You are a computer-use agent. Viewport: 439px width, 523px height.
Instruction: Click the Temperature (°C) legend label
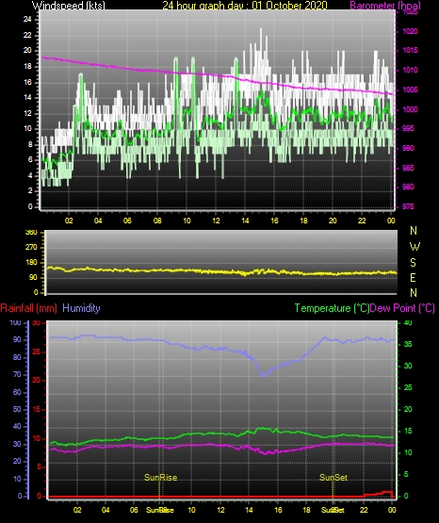[332, 308]
